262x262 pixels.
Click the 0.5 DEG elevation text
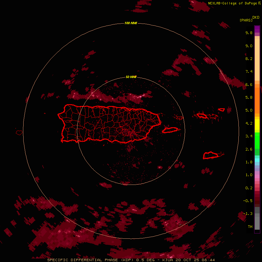click(145, 260)
